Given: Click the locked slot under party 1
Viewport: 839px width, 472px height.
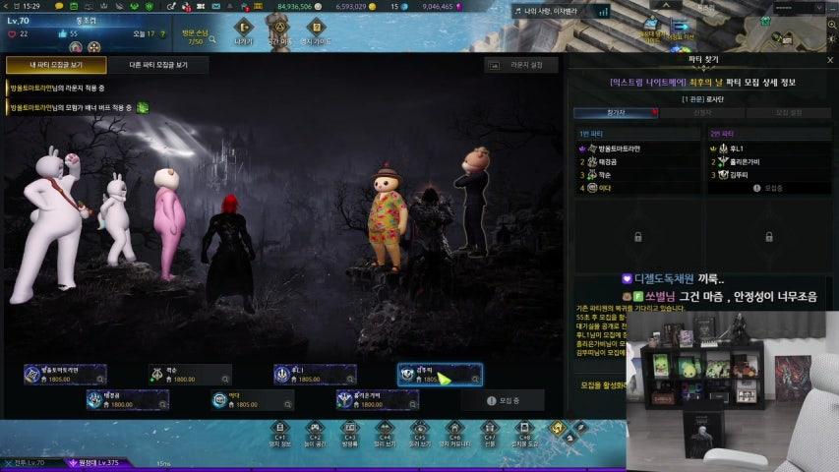Looking at the screenshot, I should point(637,237).
